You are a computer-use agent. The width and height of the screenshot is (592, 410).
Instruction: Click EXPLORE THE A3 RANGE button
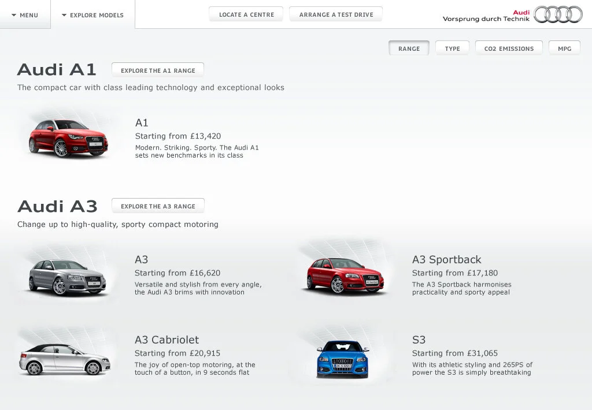158,206
